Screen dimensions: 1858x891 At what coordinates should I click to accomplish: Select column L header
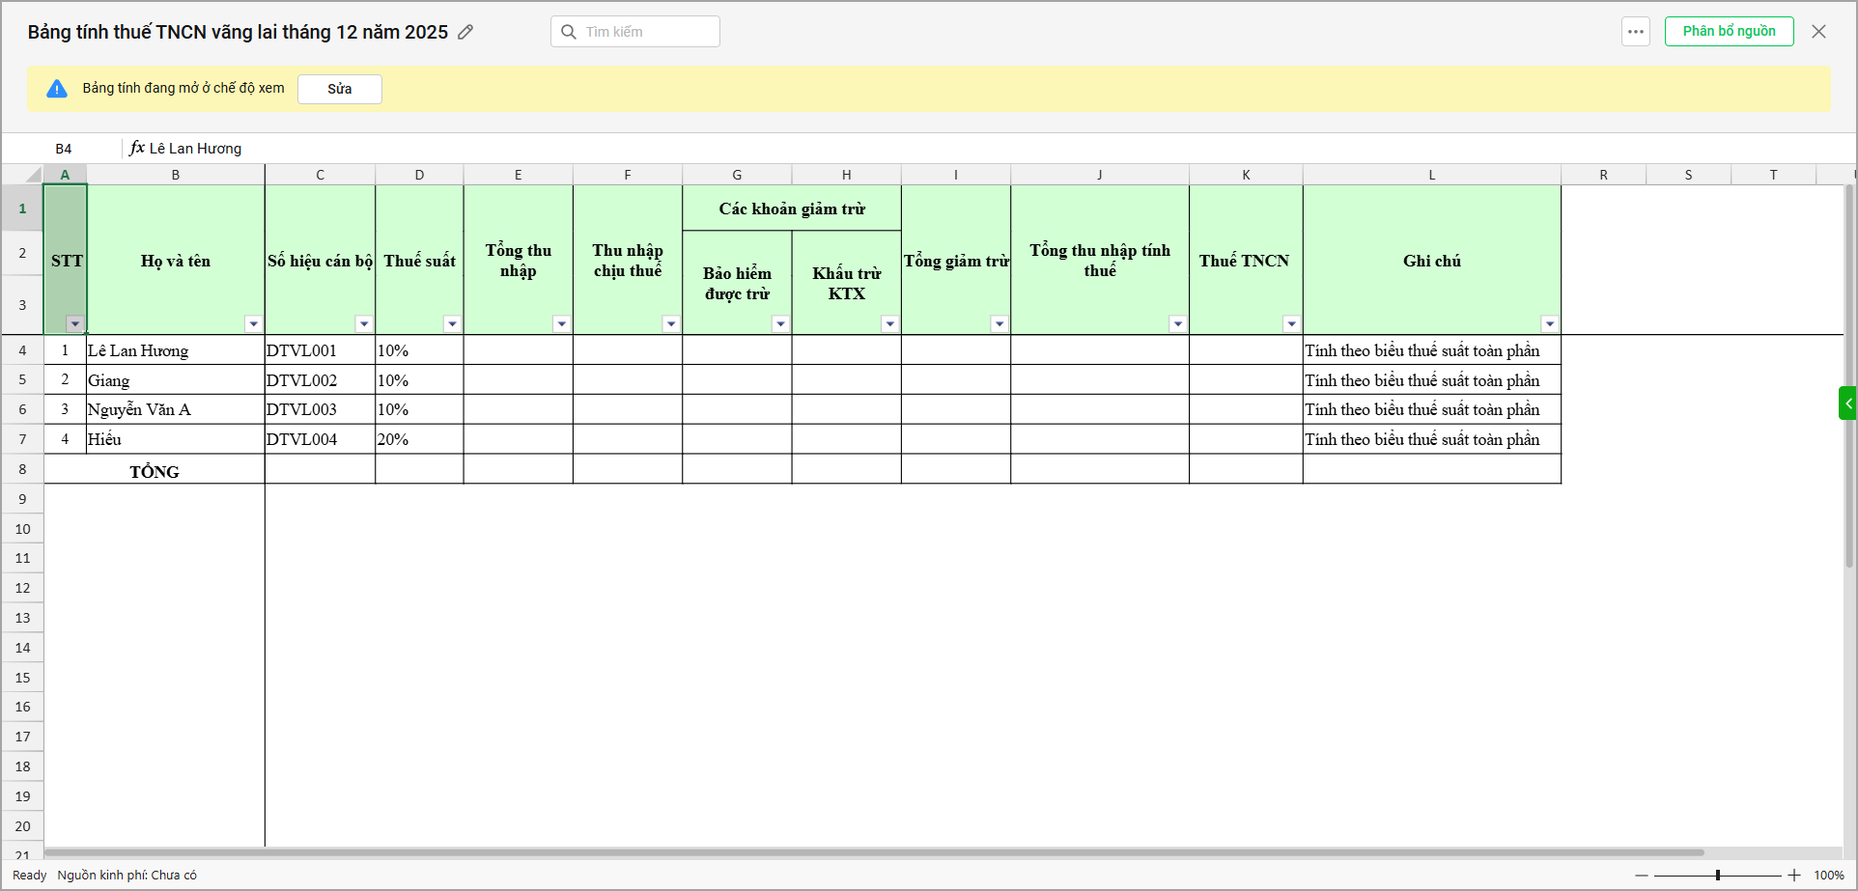click(1431, 175)
